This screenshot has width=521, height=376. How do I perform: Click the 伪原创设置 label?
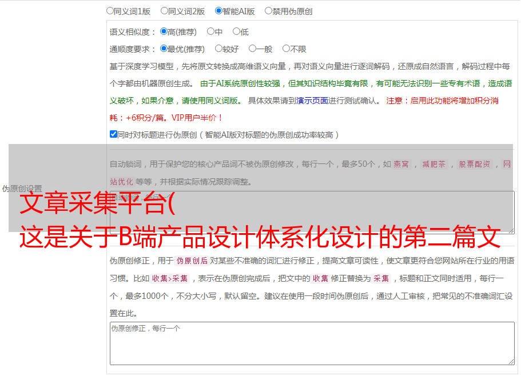click(x=22, y=189)
